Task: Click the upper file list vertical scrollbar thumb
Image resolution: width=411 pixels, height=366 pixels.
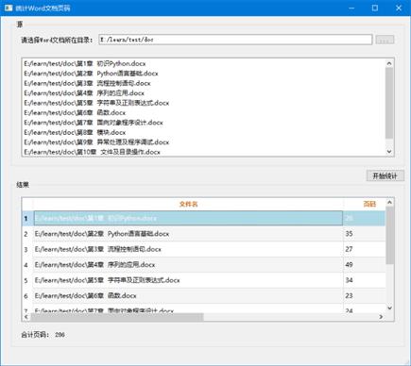Action: (389, 103)
